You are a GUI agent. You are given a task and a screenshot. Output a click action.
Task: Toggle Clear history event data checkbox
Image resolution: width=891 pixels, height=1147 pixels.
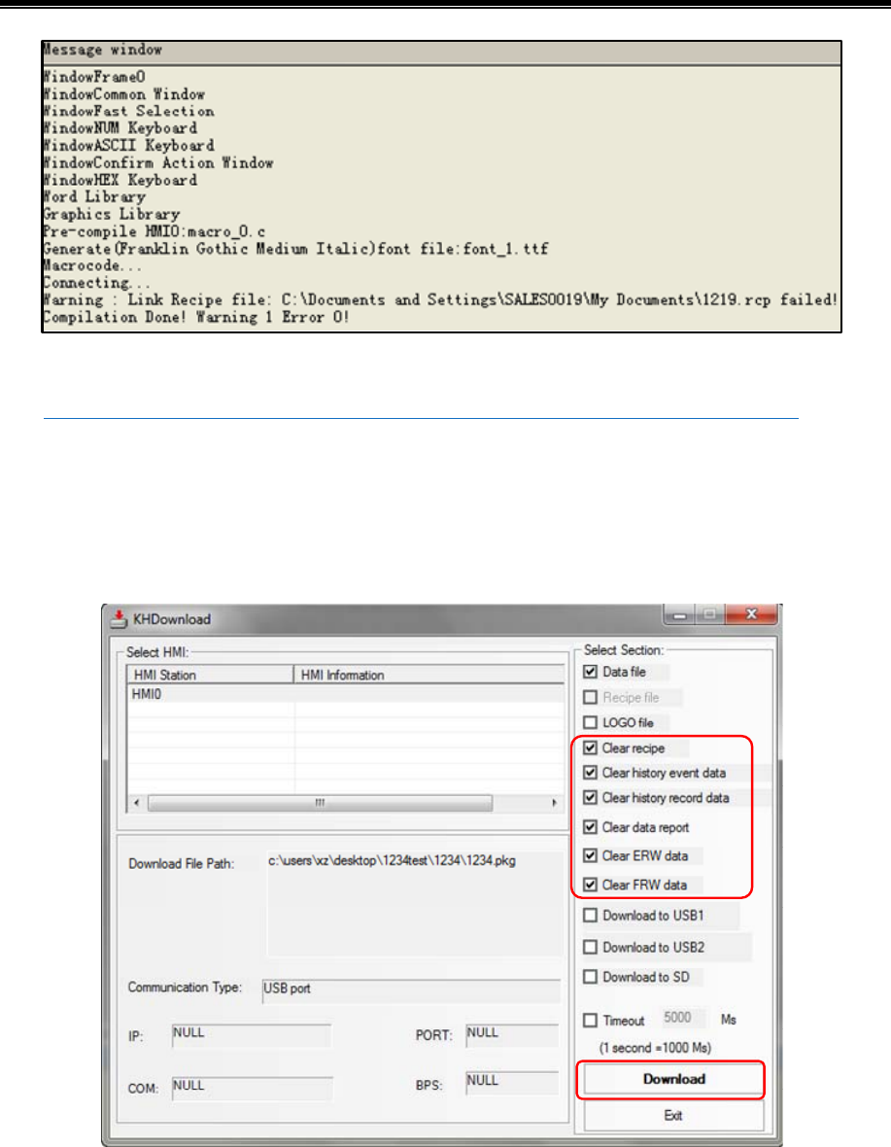coord(591,773)
